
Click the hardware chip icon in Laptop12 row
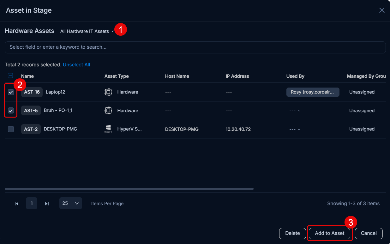108,92
